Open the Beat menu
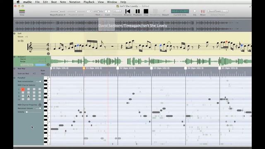Screen dimensions: 265x149 point(54,2)
